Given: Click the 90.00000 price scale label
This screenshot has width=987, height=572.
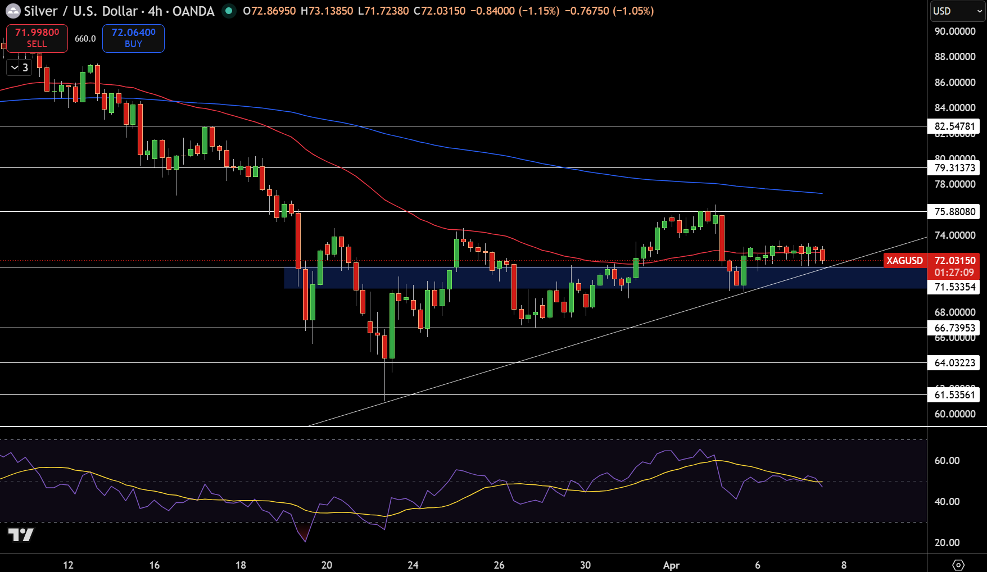Looking at the screenshot, I should [954, 31].
